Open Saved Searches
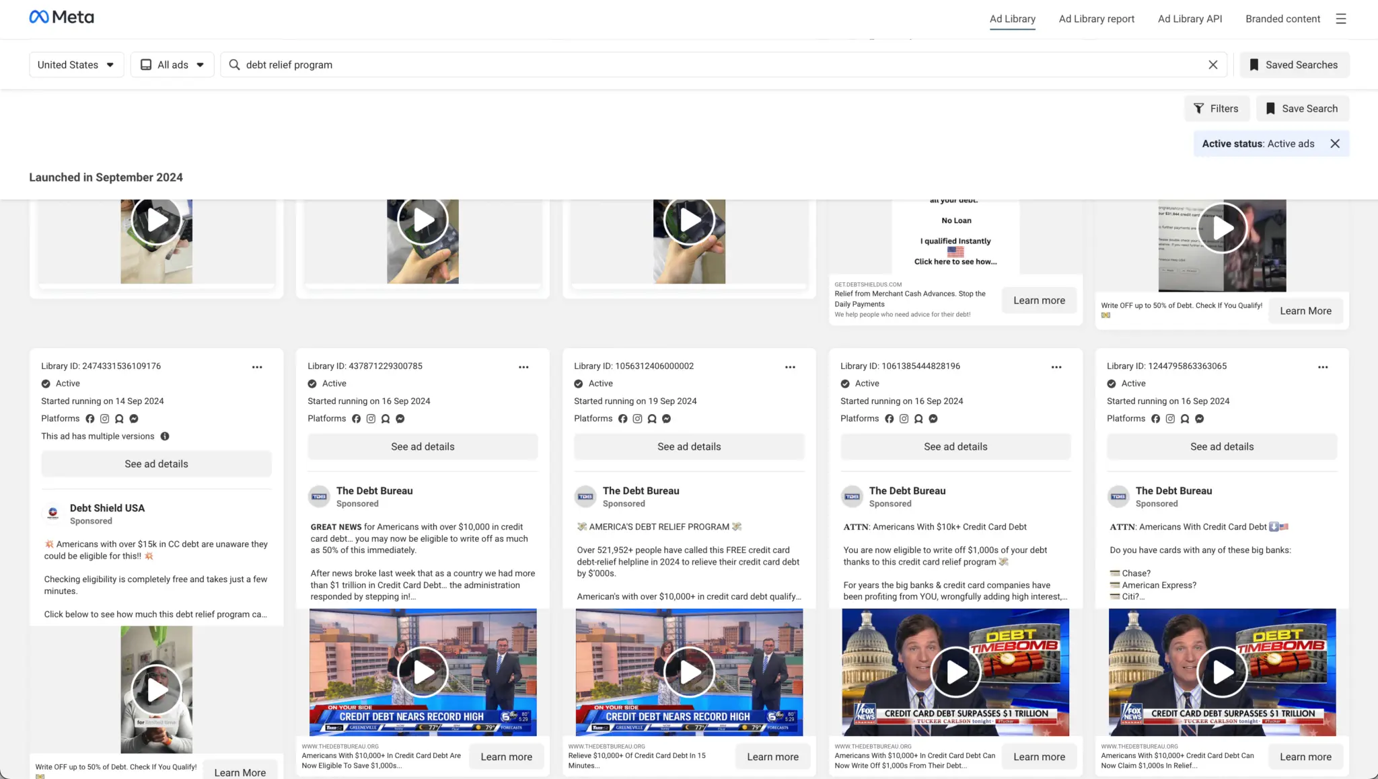 coord(1294,65)
